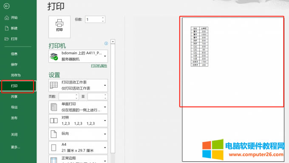Screen dimensions: 289x163
Task: Increase the 至 end page value
Action: pos(105,95)
